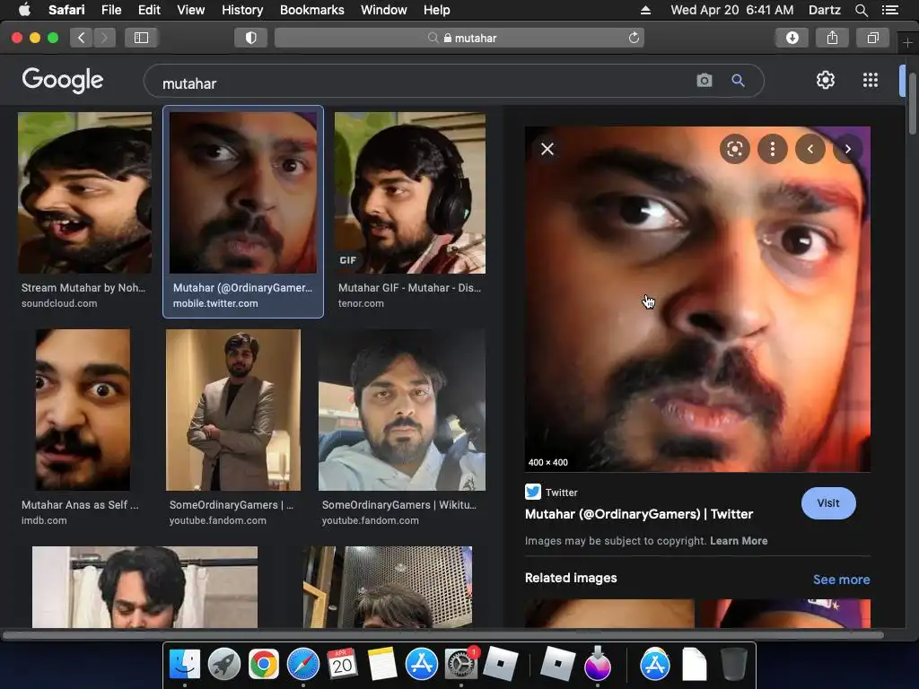Launch Google Chrome from the Dock
The width and height of the screenshot is (919, 689).
tap(263, 665)
